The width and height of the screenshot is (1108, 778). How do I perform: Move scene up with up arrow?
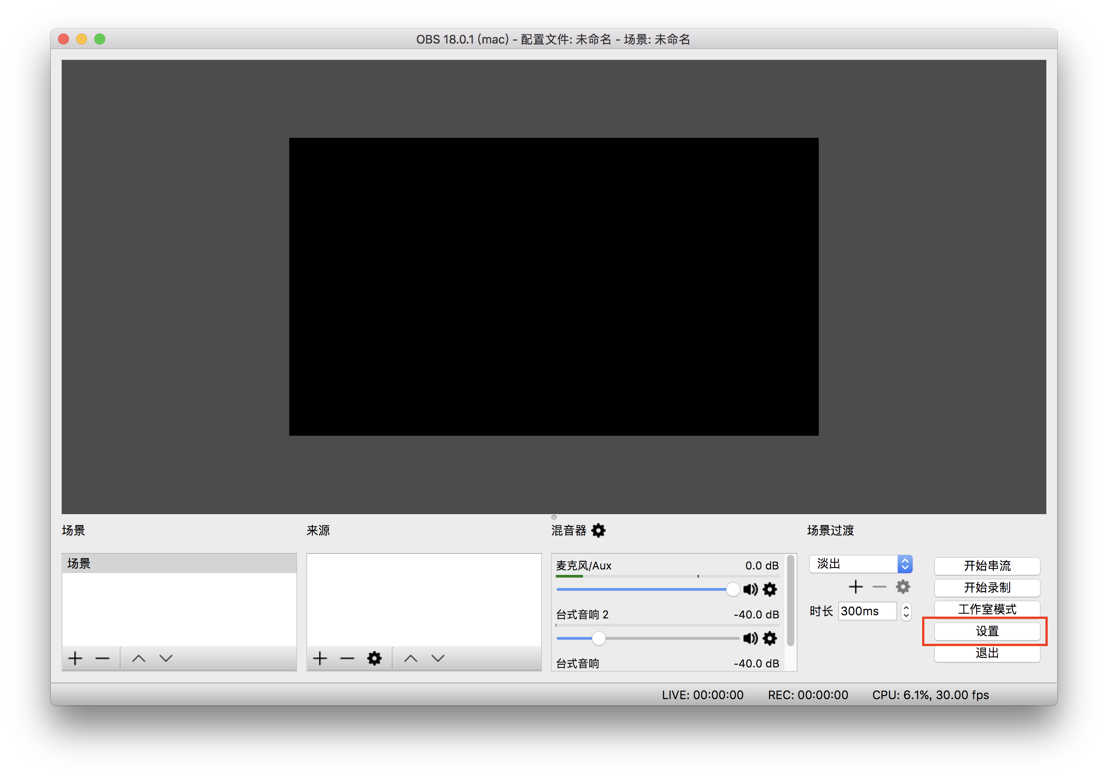click(x=139, y=658)
